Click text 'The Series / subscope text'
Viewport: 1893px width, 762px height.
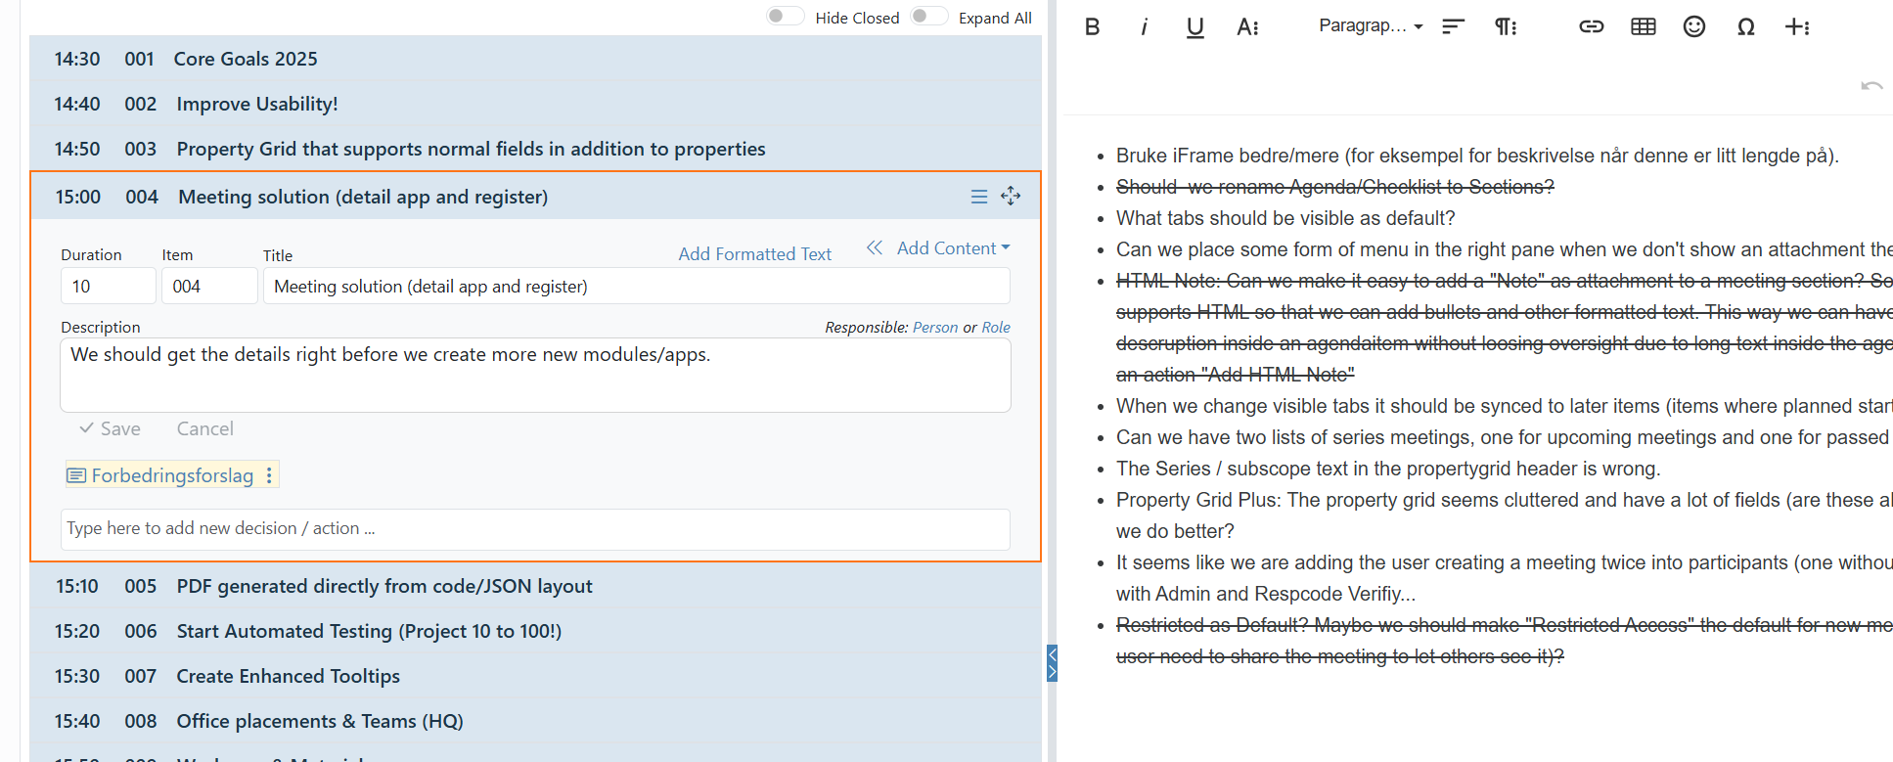pos(1388,469)
